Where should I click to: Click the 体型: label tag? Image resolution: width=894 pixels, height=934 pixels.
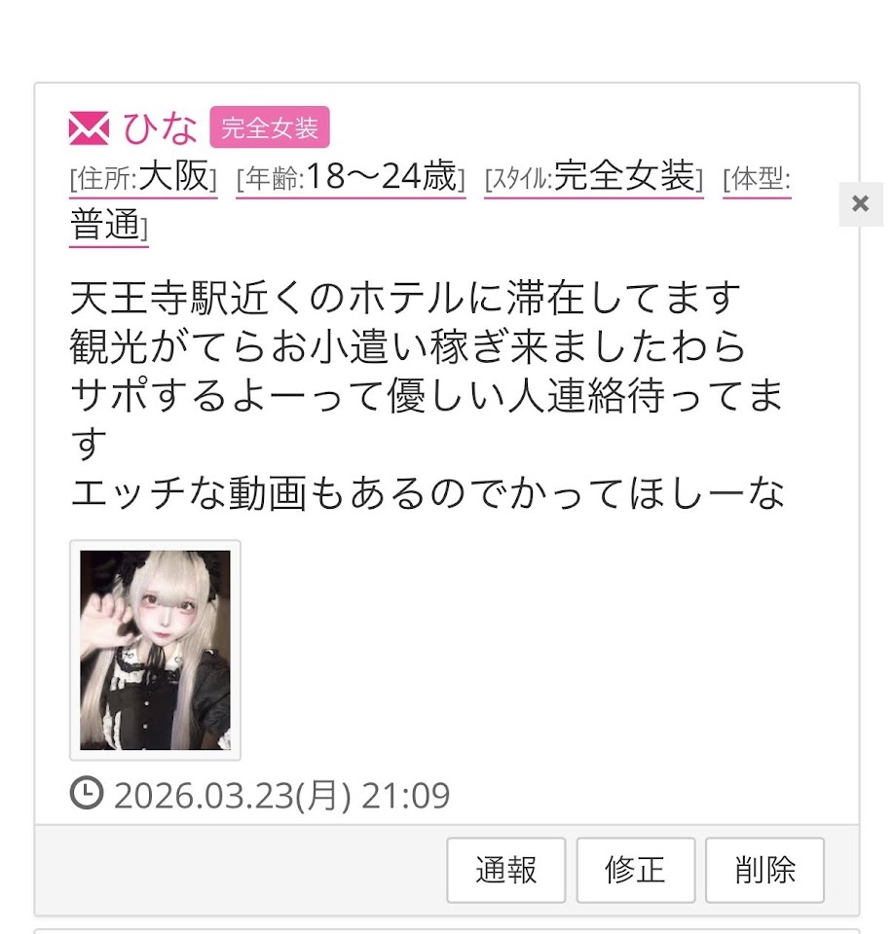tap(757, 179)
